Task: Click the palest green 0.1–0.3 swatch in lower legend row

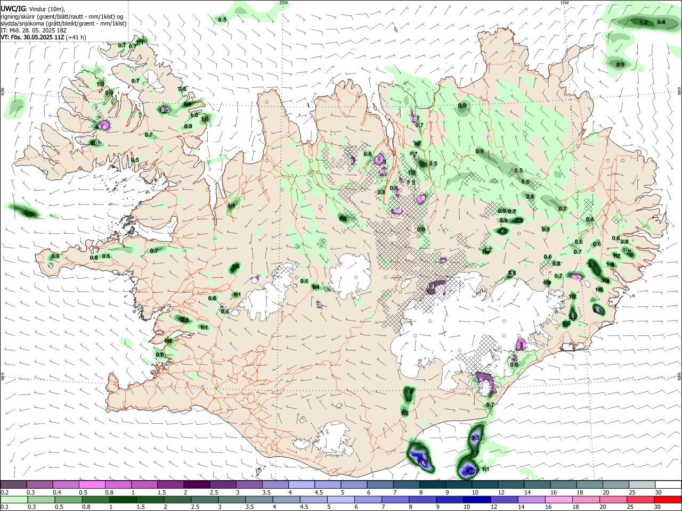Action: pyautogui.click(x=14, y=500)
